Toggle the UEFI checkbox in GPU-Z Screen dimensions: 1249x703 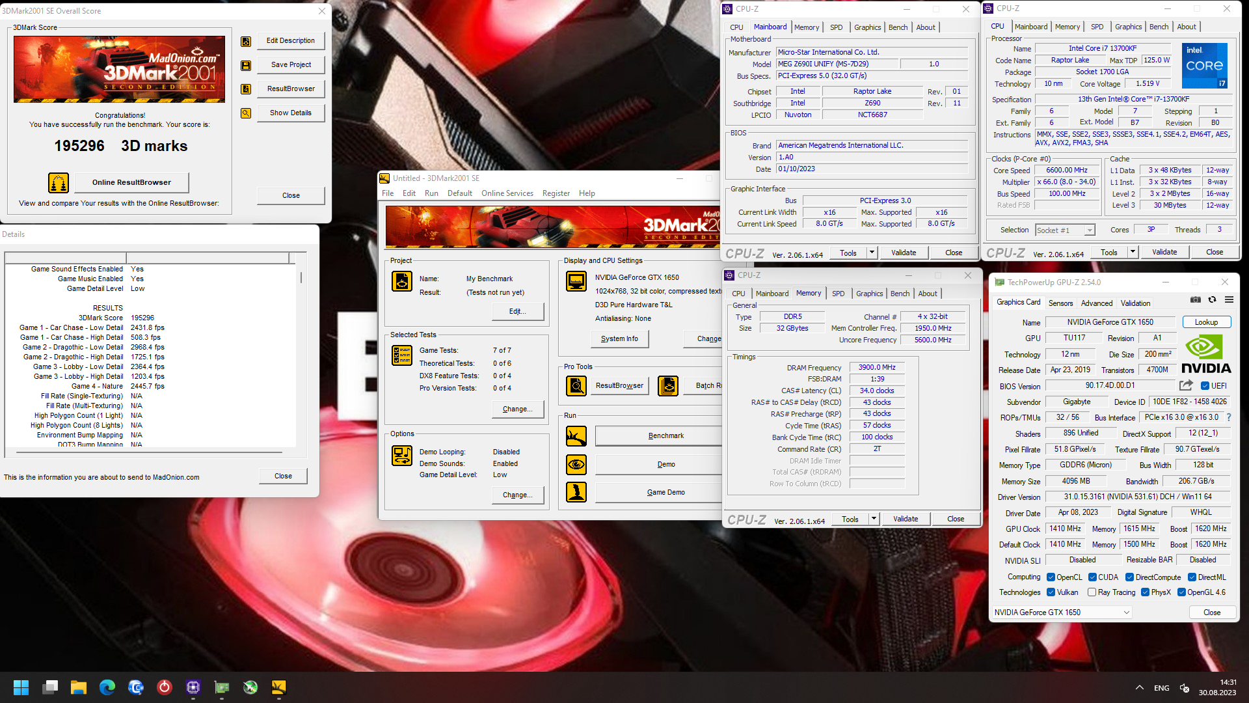pos(1205,386)
